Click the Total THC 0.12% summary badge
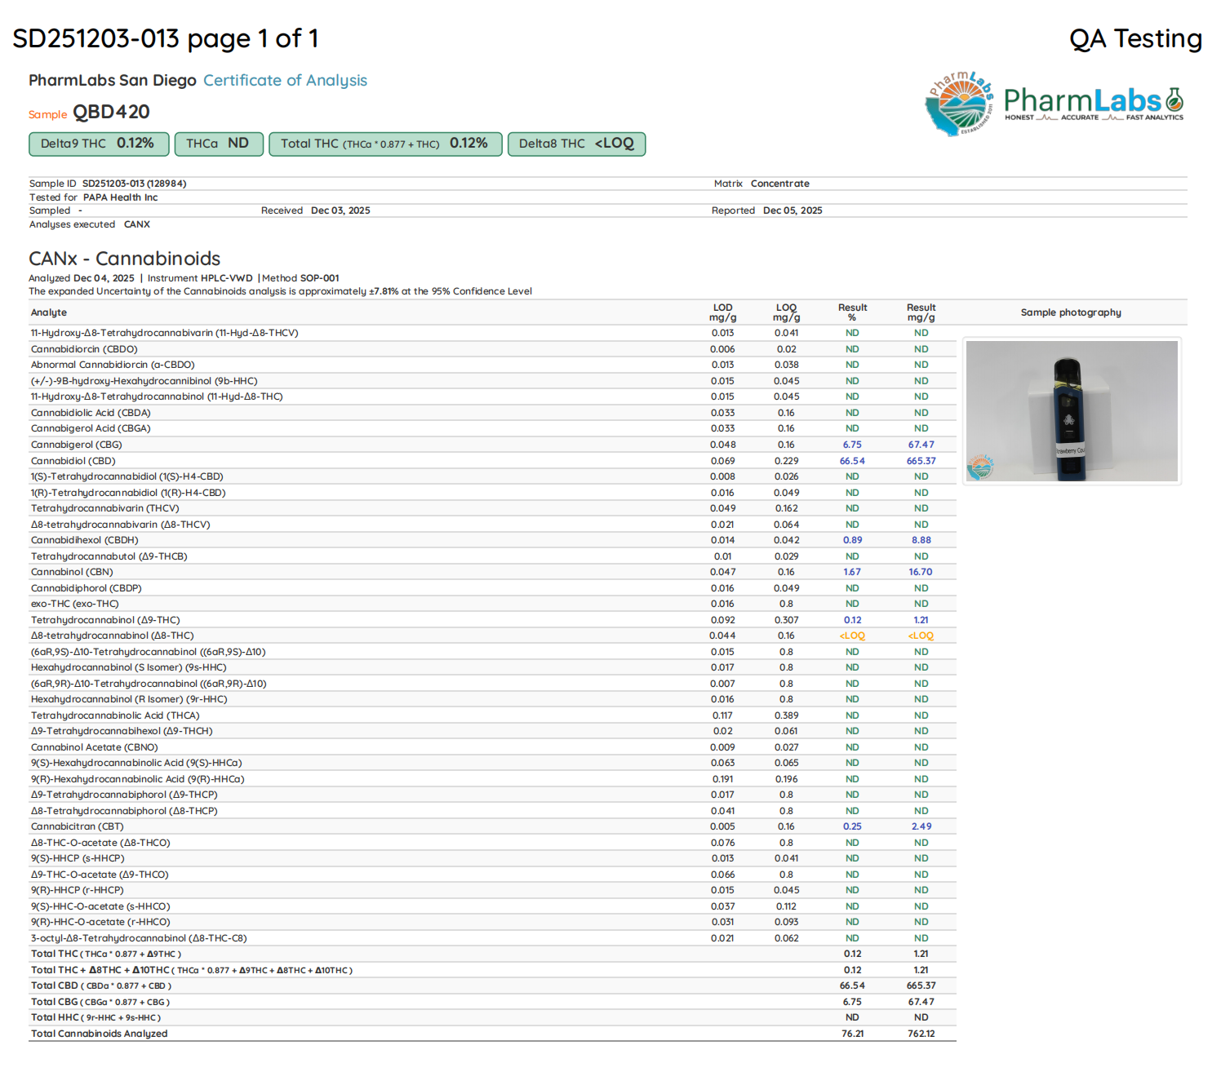Image resolution: width=1221 pixels, height=1072 pixels. [x=385, y=144]
